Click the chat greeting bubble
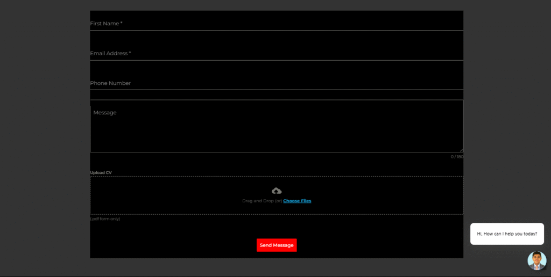The image size is (551, 277). [507, 234]
